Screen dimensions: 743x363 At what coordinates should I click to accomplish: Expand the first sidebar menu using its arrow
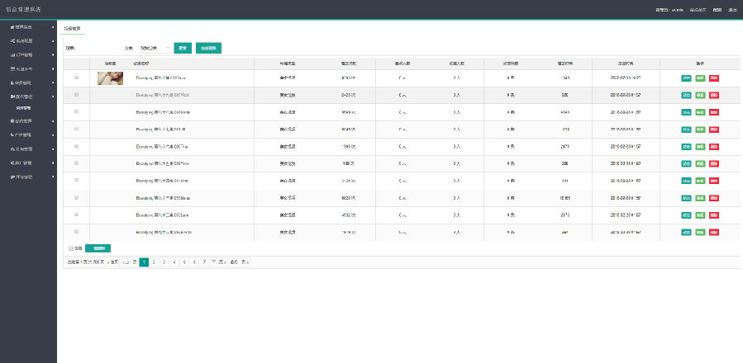coord(53,27)
